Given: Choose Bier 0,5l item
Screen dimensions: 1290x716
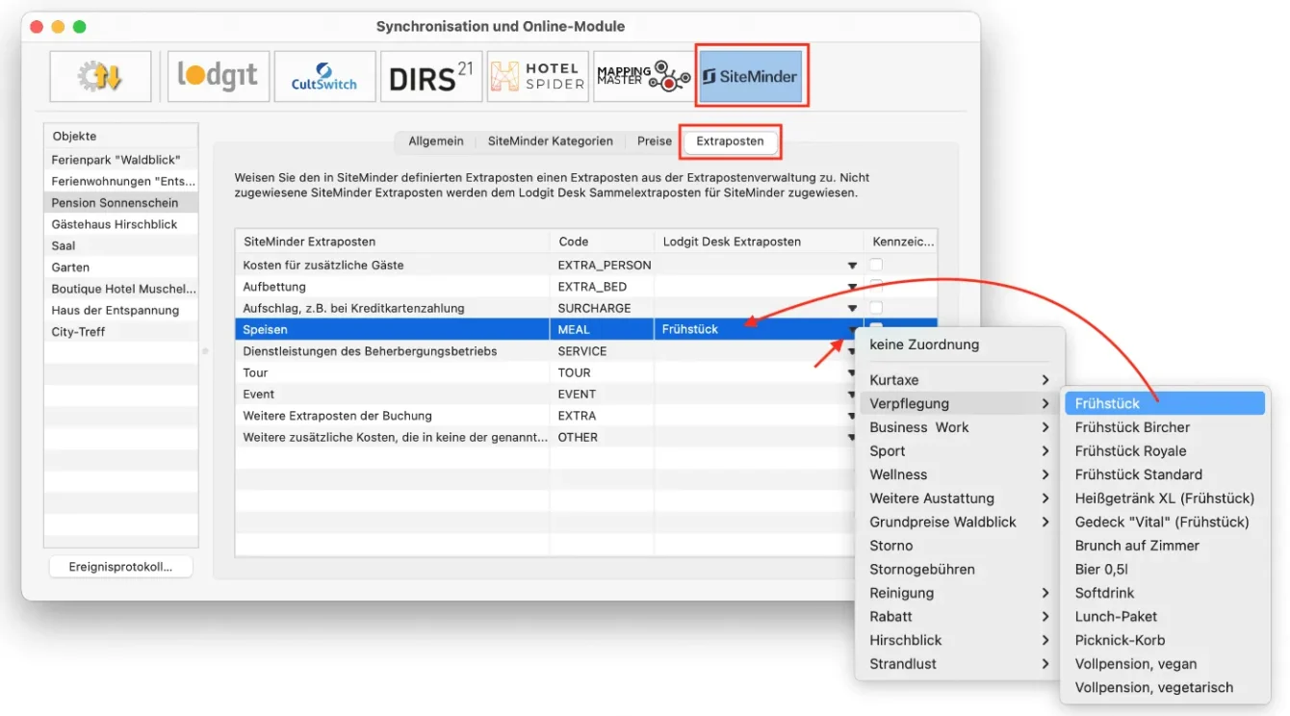Looking at the screenshot, I should click(1165, 570).
